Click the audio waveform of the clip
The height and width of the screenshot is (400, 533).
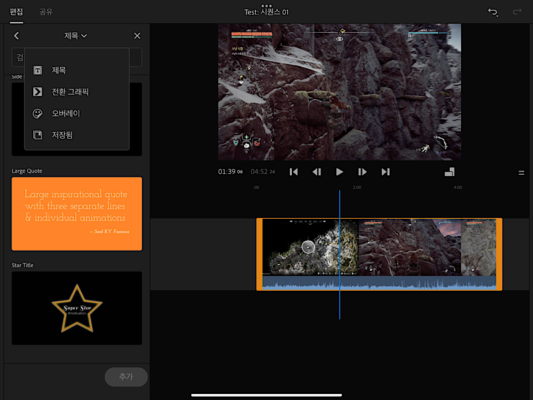(x=379, y=283)
